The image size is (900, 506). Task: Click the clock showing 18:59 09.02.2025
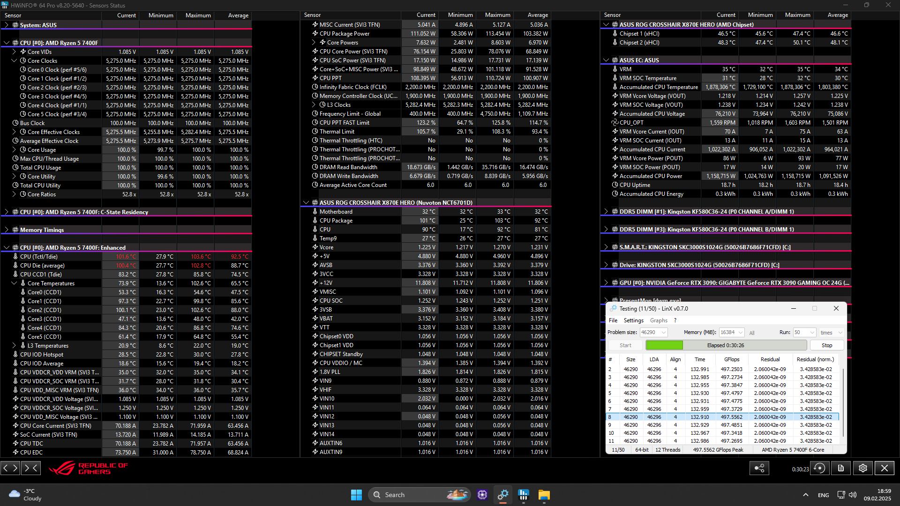[877, 495]
